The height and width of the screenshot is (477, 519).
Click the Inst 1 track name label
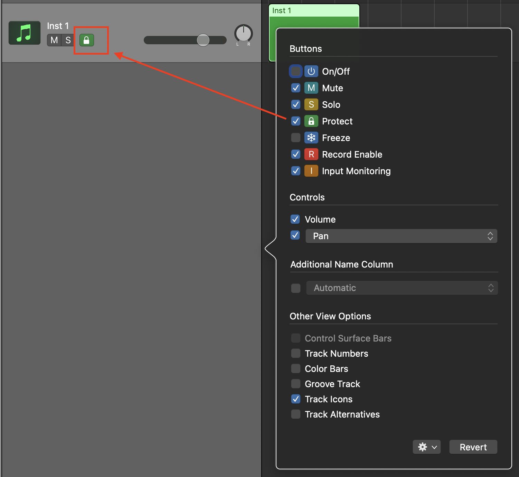click(x=58, y=26)
